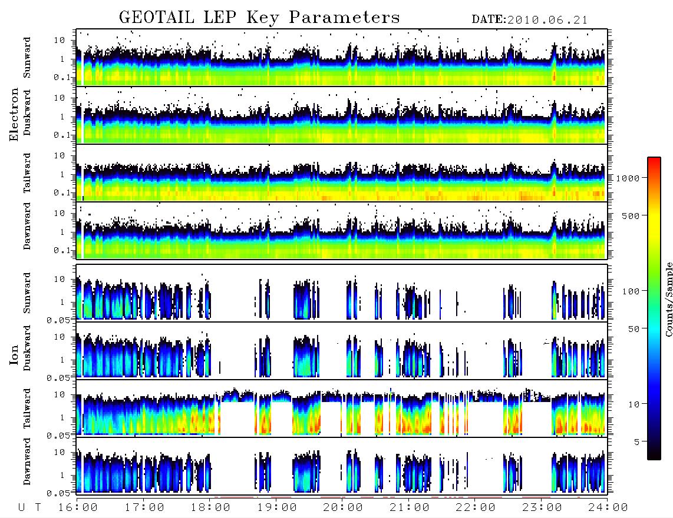673x518 pixels.
Task: Click the Electron Duskward spectrogram panel
Action: (x=342, y=115)
